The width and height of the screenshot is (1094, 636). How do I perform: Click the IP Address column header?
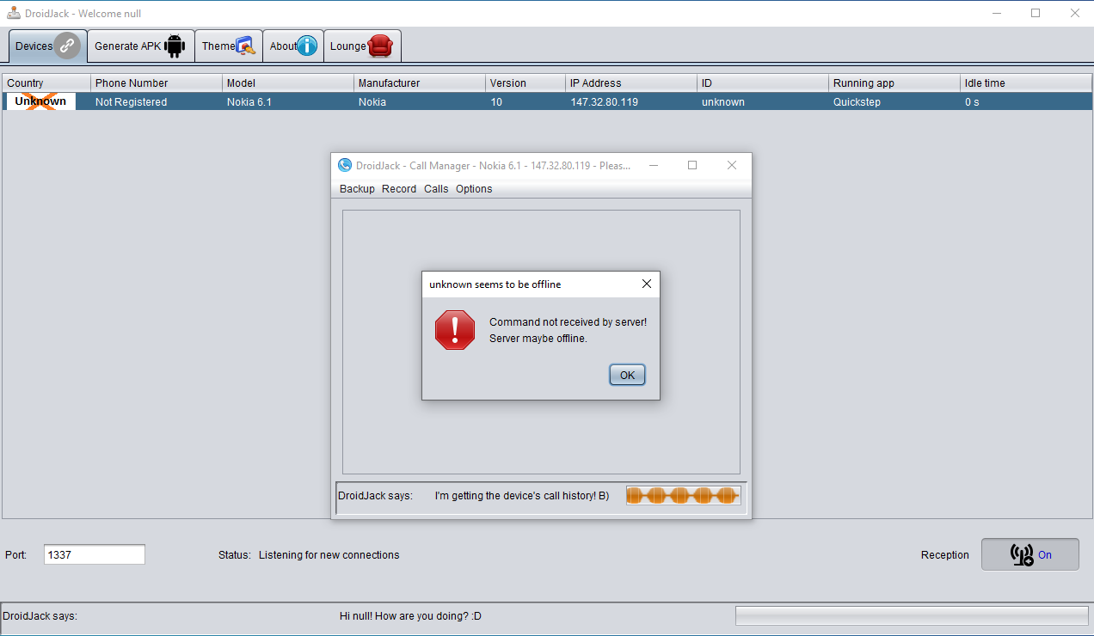coord(630,83)
